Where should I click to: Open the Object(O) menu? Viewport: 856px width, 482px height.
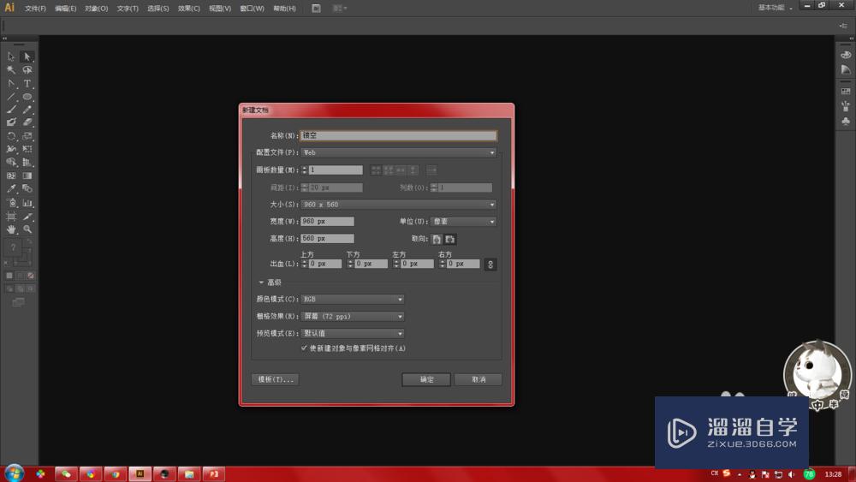point(96,9)
